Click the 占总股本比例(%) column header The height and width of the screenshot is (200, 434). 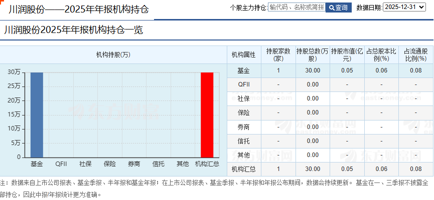coord(381,54)
